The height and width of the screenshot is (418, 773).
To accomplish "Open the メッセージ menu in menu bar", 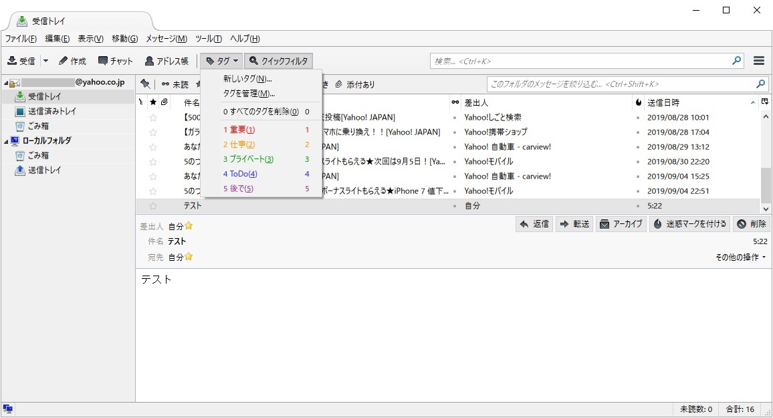I will [x=166, y=39].
